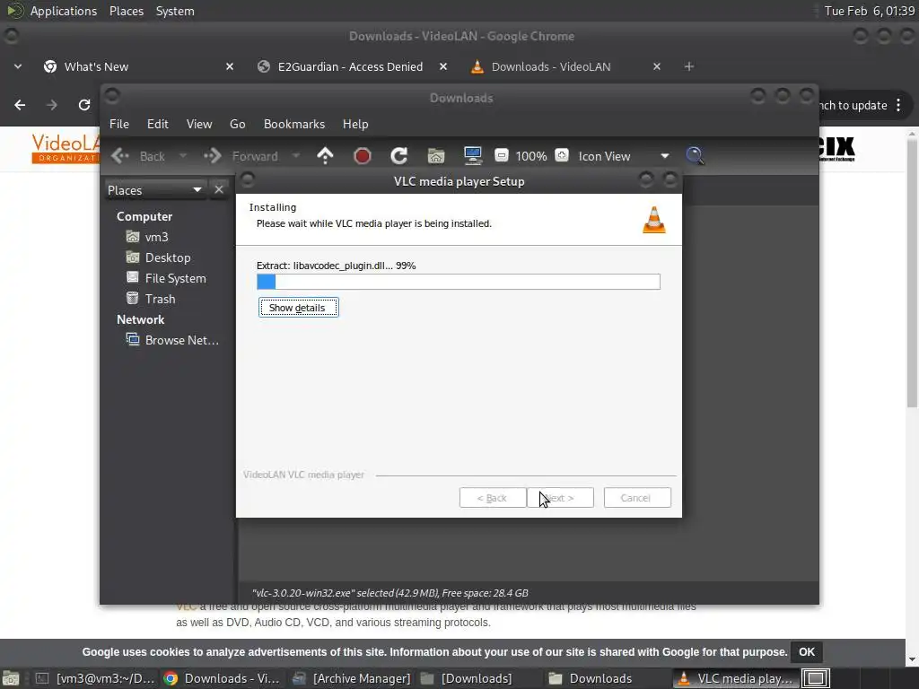The image size is (919, 689).
Task: Switch to Chrome Downloads taskbar item
Action: point(223,678)
